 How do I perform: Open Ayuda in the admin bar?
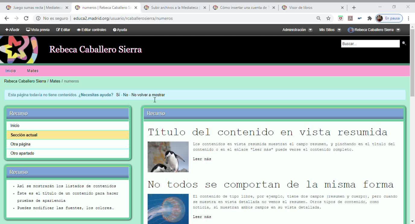pyautogui.click(x=120, y=30)
